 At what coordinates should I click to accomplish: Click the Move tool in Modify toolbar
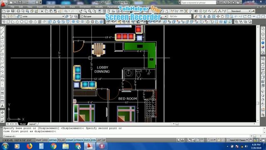coord(218,16)
